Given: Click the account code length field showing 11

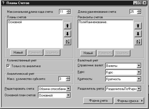Looking at the screenshot, I should 63,12.
